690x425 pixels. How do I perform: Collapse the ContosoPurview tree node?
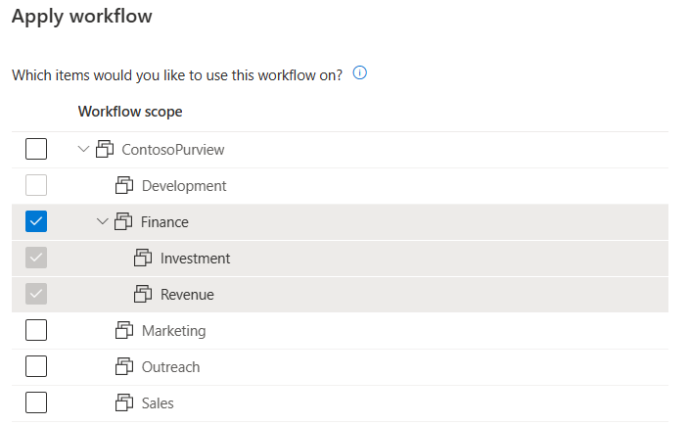coord(83,149)
